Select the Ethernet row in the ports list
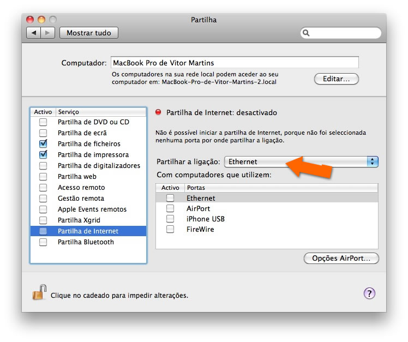408x342 pixels. tap(201, 198)
